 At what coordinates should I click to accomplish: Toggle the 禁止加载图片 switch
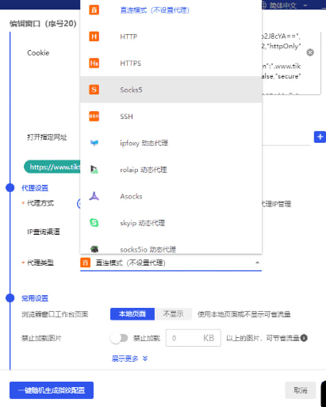(x=119, y=338)
